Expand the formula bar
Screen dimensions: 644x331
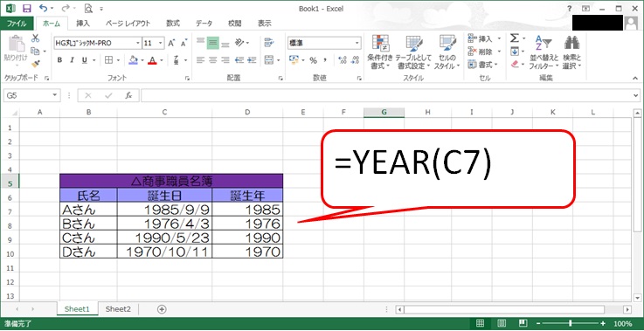[x=636, y=96]
